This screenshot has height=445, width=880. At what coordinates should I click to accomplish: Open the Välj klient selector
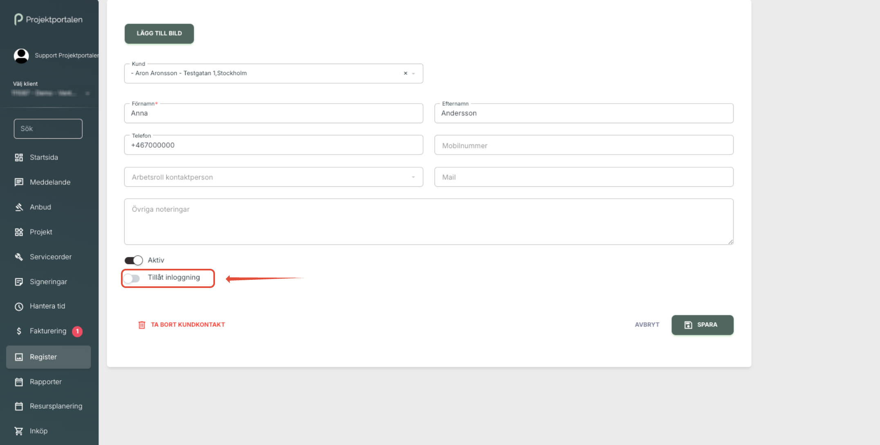point(51,93)
